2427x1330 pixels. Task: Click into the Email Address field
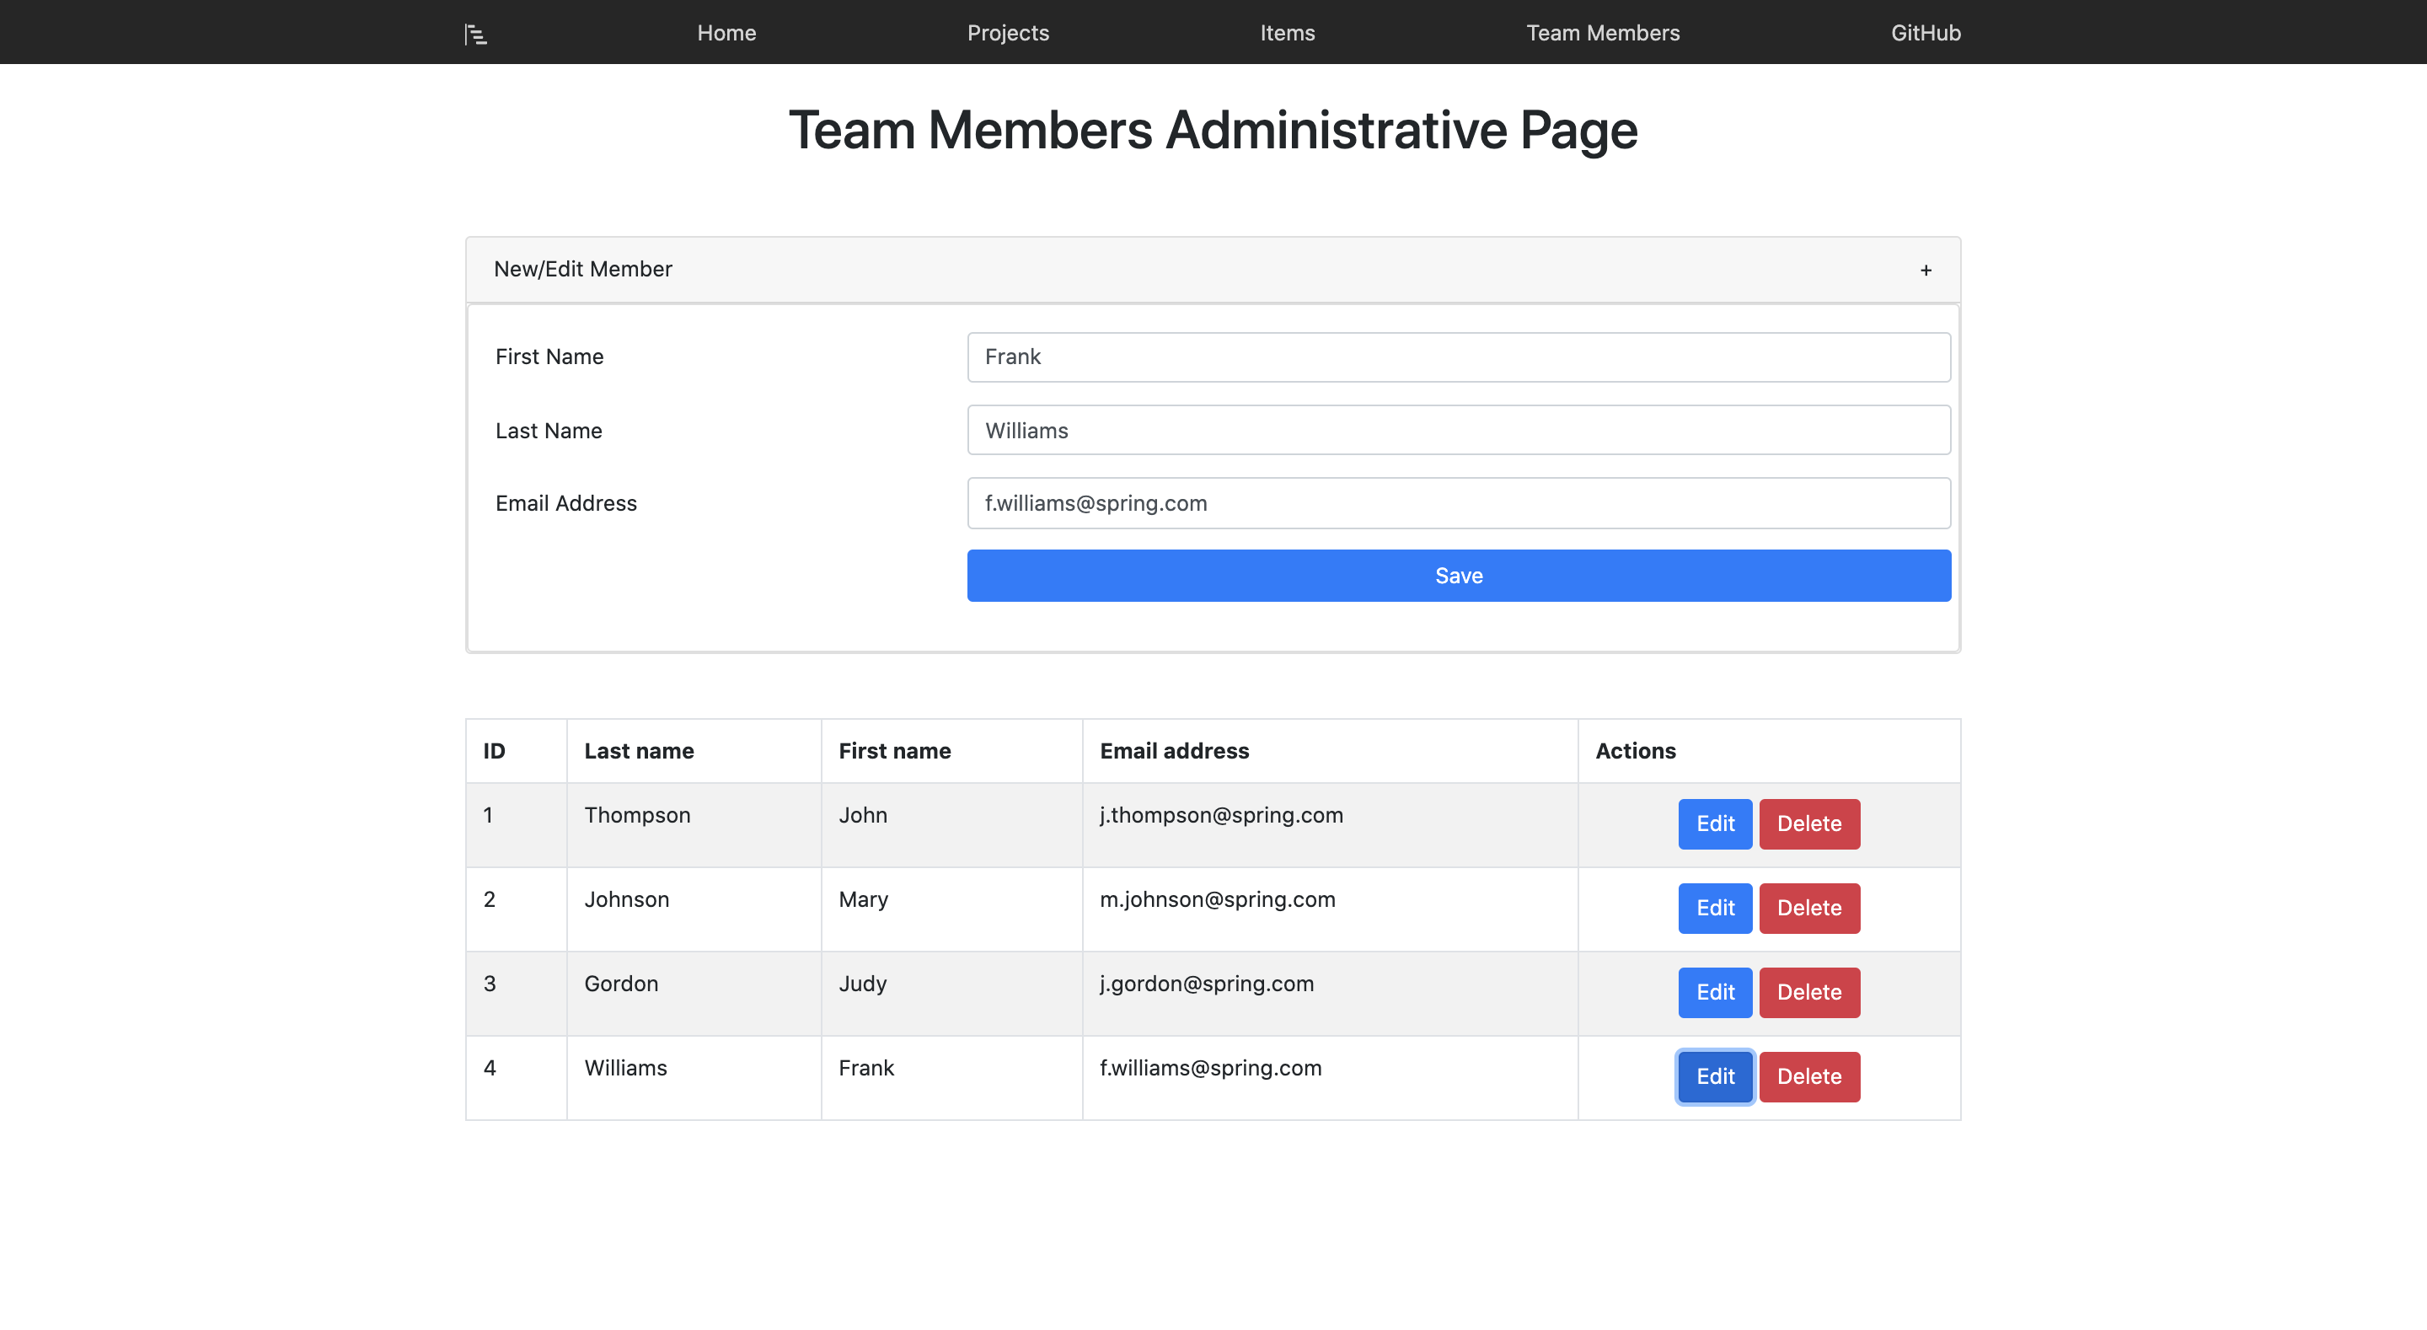[1458, 503]
